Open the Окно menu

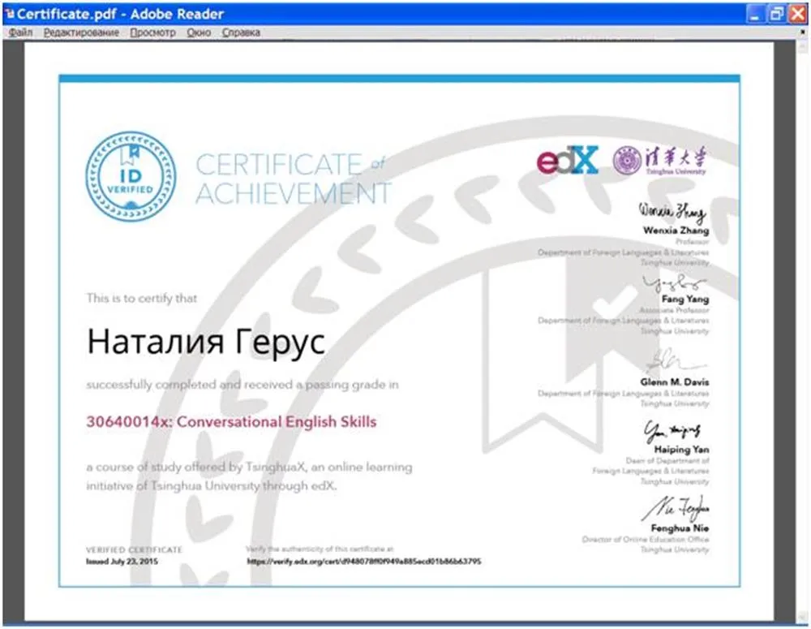199,32
